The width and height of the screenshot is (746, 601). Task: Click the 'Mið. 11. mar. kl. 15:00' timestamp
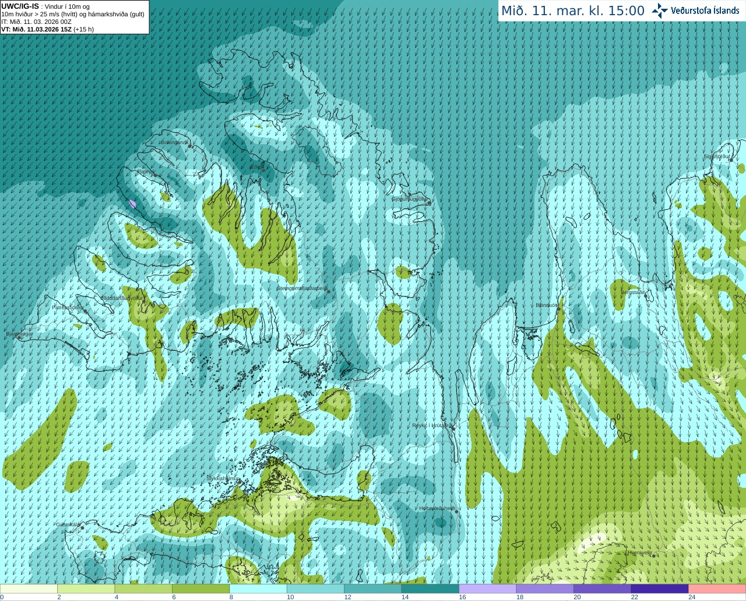pyautogui.click(x=573, y=11)
